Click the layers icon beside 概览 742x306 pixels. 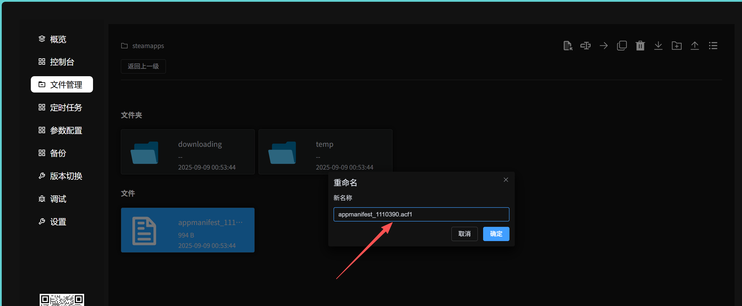42,39
